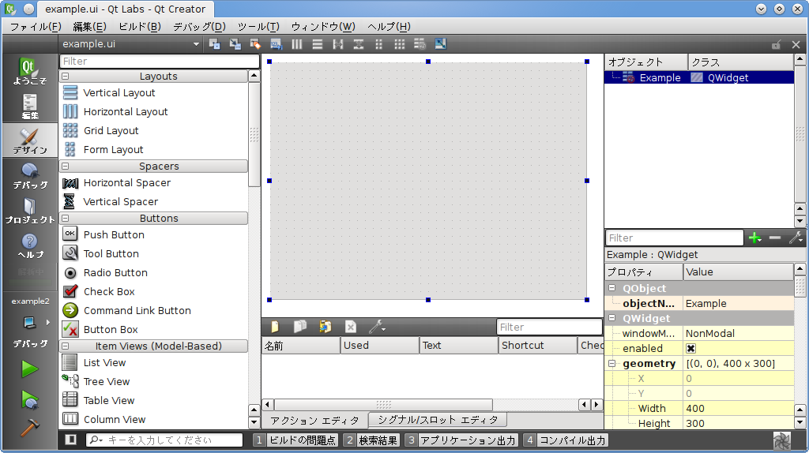The width and height of the screenshot is (809, 453).
Task: Open the ビルド(B) menu
Action: coord(139,27)
